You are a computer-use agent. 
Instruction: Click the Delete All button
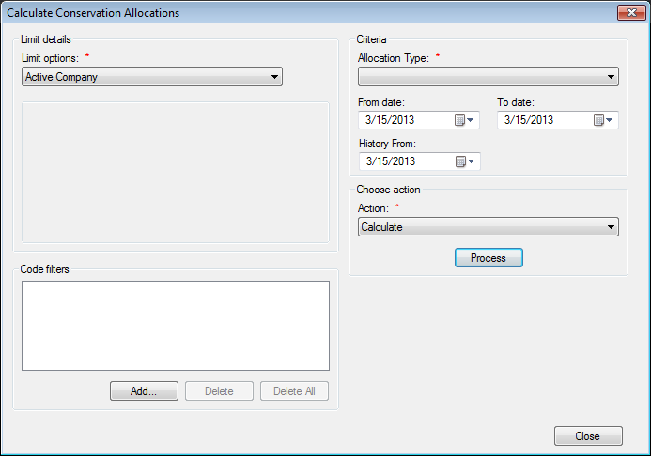pyautogui.click(x=294, y=391)
